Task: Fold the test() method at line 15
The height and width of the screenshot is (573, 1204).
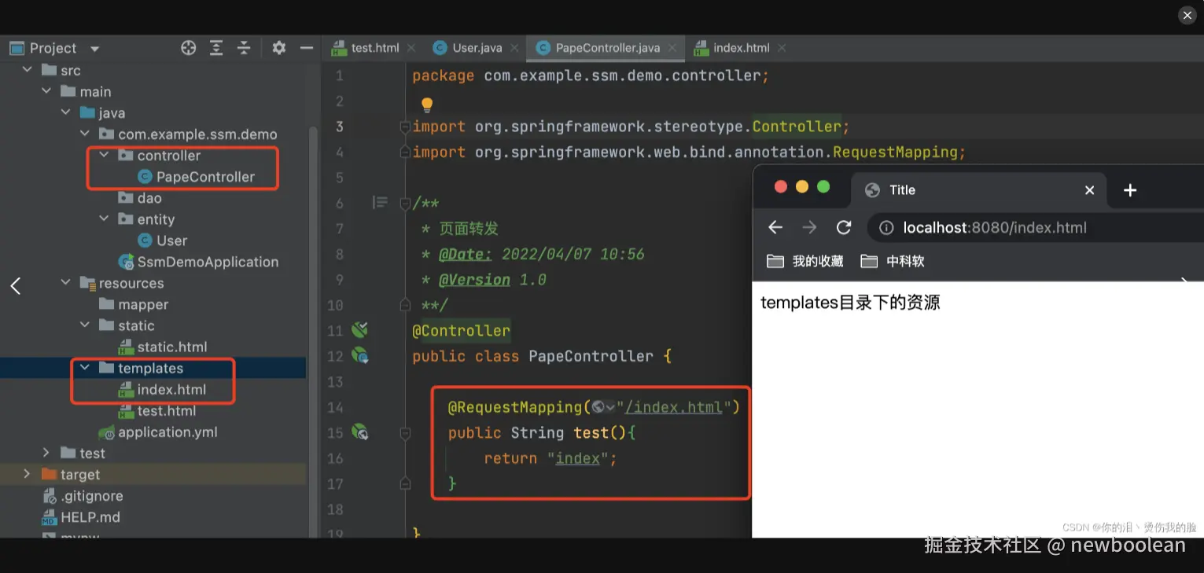Action: (x=405, y=432)
